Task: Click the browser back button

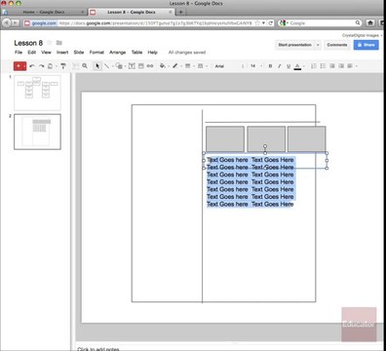Action: 6,23
